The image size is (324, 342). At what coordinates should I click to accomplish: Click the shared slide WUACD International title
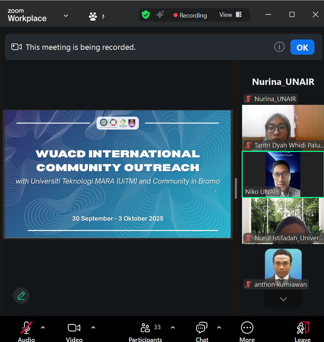point(118,161)
